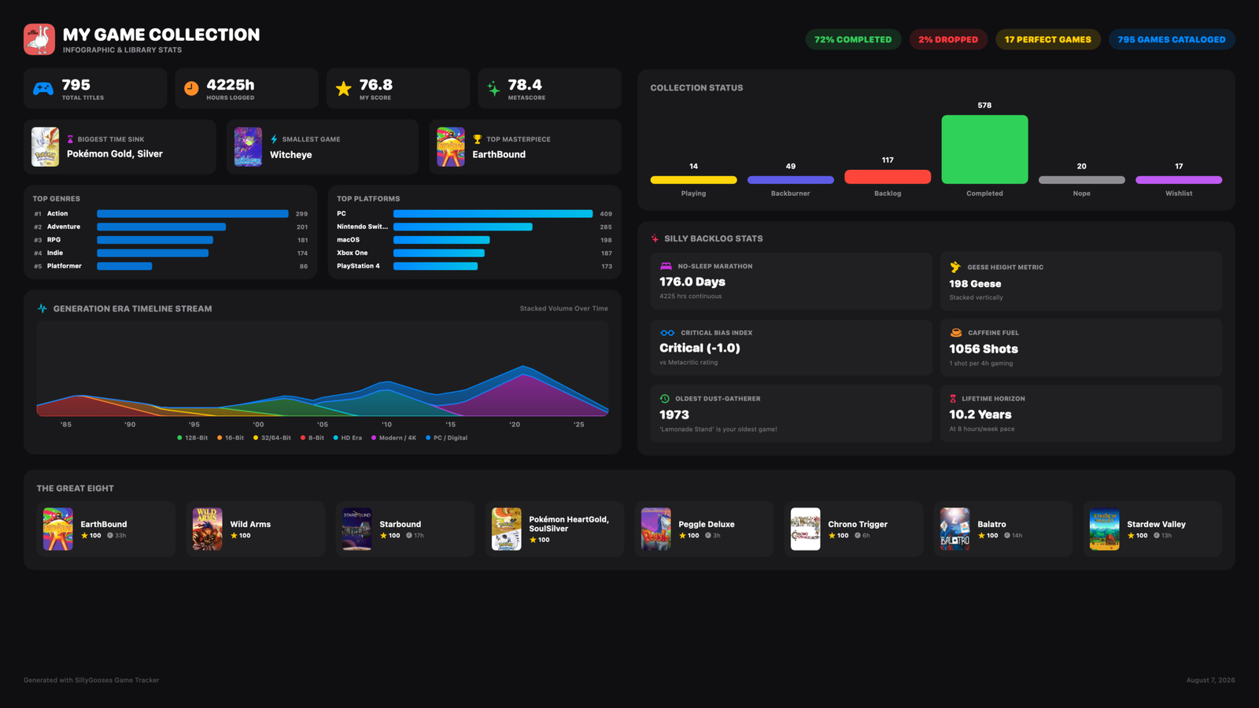This screenshot has height=708, width=1259.
Task: Toggle the Modern / 4K legend entry
Action: tap(394, 438)
